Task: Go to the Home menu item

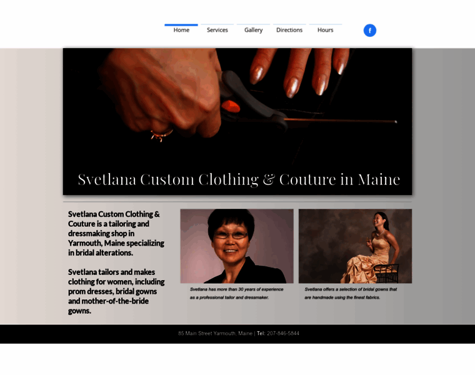Action: 181,30
